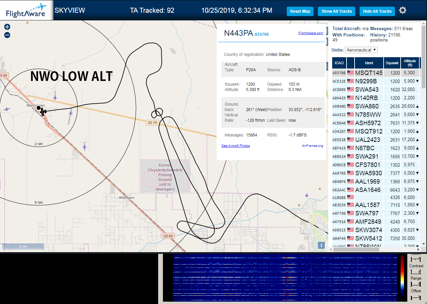Open See Aircraft Photos link

tap(235, 146)
